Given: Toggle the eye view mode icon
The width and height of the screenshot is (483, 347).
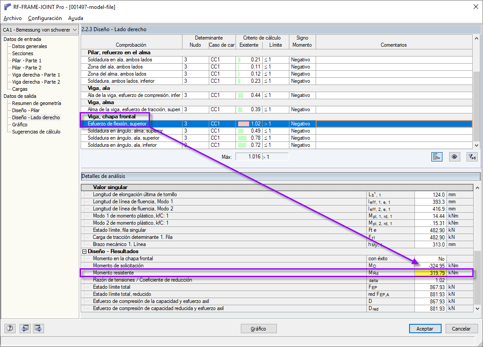Looking at the screenshot, I should pyautogui.click(x=454, y=157).
